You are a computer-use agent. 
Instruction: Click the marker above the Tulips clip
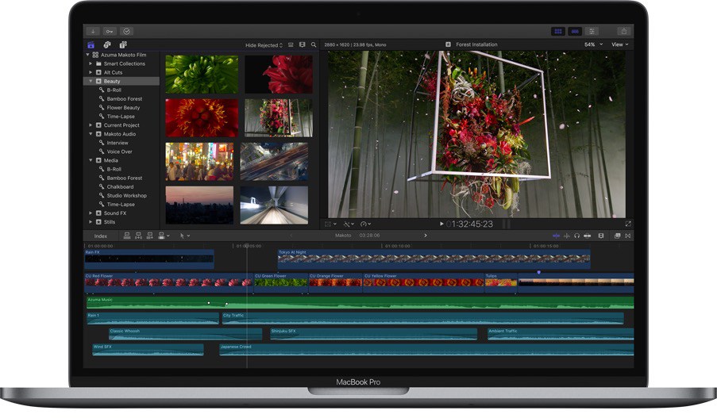coord(538,272)
